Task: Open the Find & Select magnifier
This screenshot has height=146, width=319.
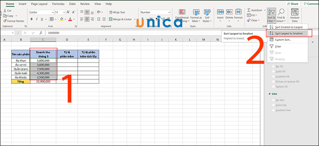Action: pyautogui.click(x=281, y=16)
